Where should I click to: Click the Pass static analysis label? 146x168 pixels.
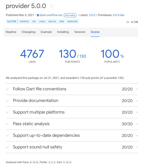pyautogui.click(x=31, y=124)
